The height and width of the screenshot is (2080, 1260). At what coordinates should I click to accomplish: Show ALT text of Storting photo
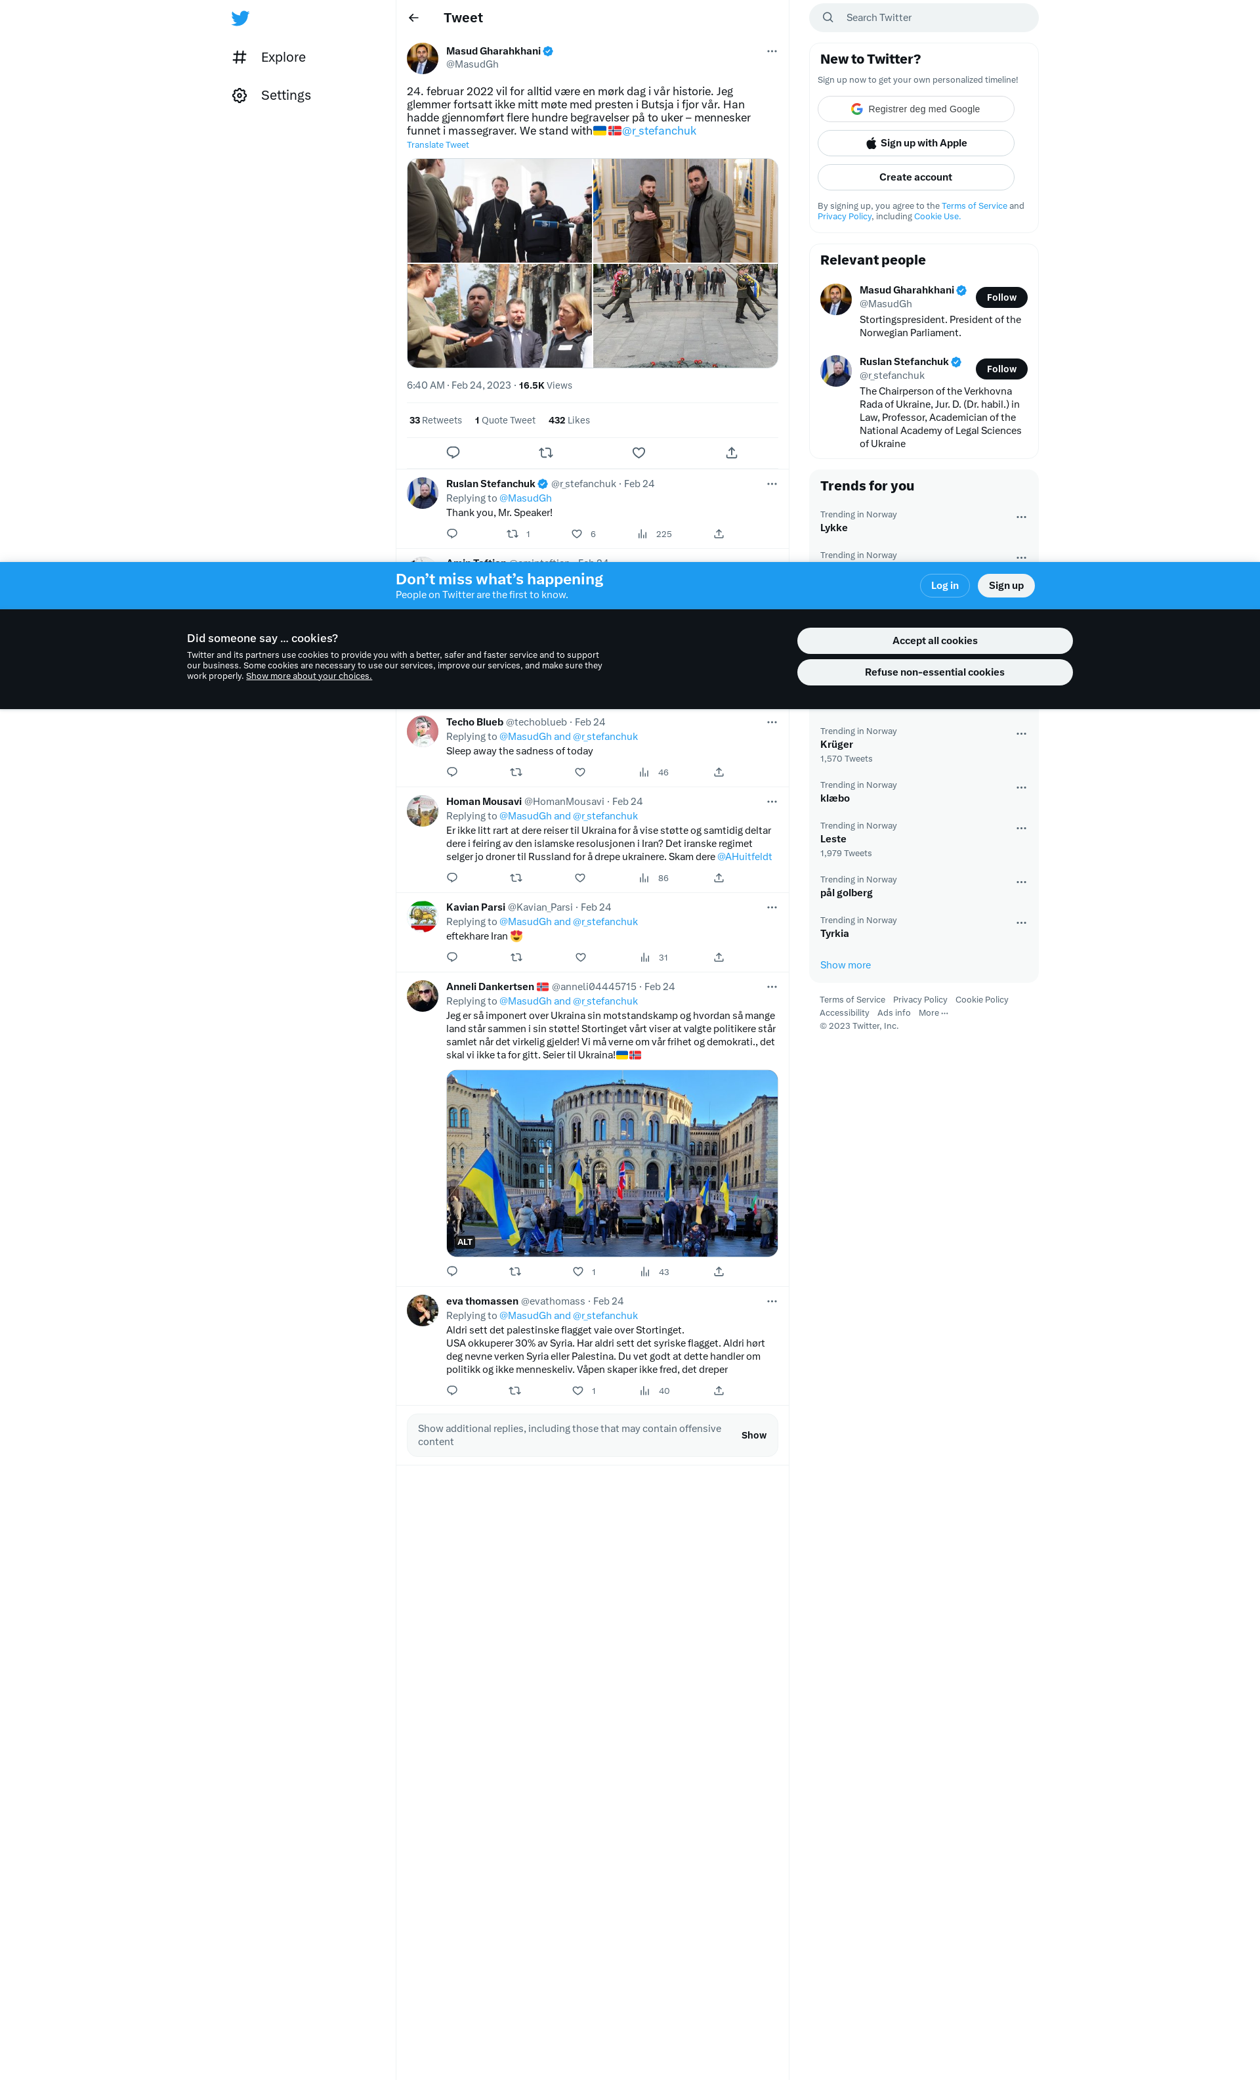[465, 1243]
